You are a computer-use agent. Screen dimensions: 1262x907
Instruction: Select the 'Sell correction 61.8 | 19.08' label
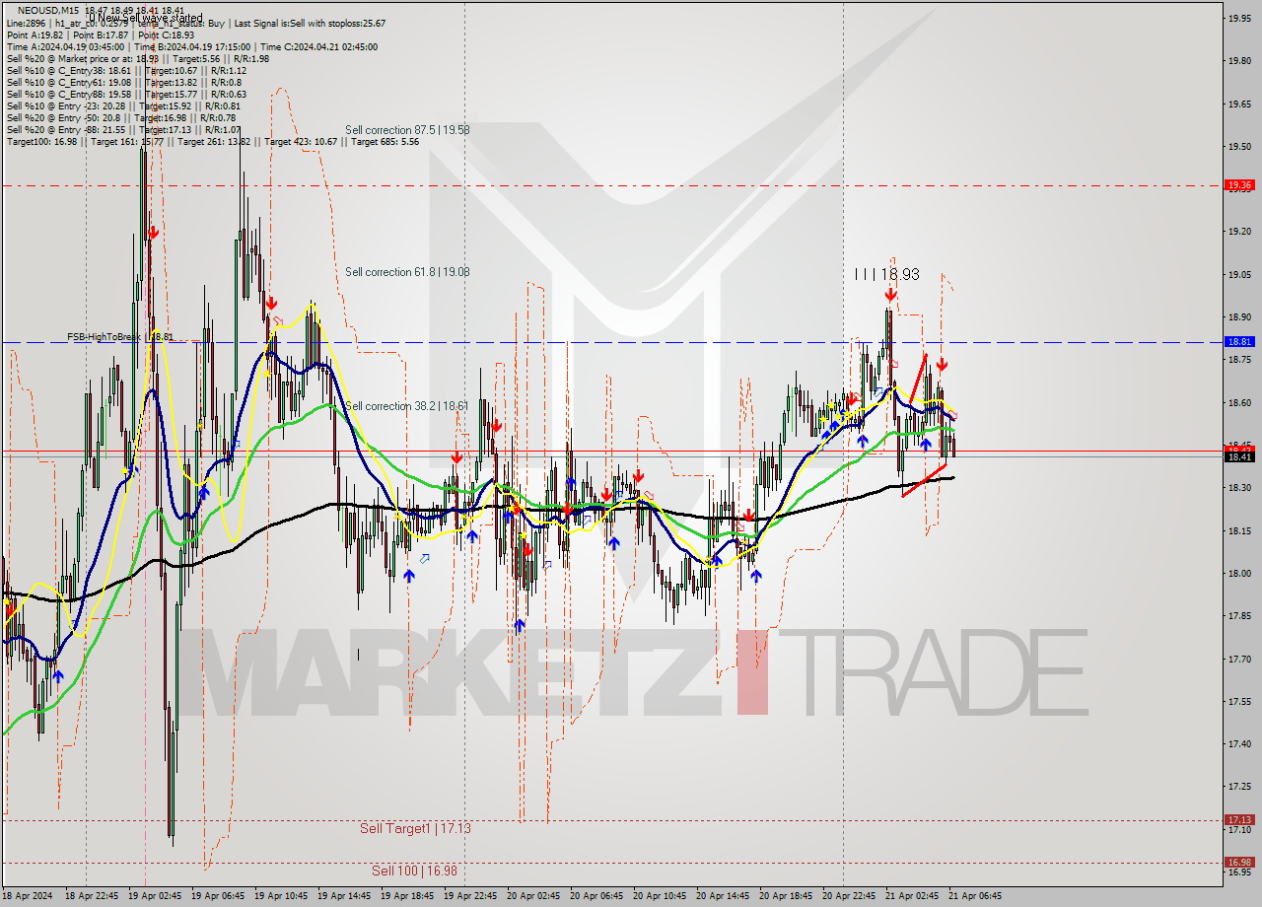point(407,272)
